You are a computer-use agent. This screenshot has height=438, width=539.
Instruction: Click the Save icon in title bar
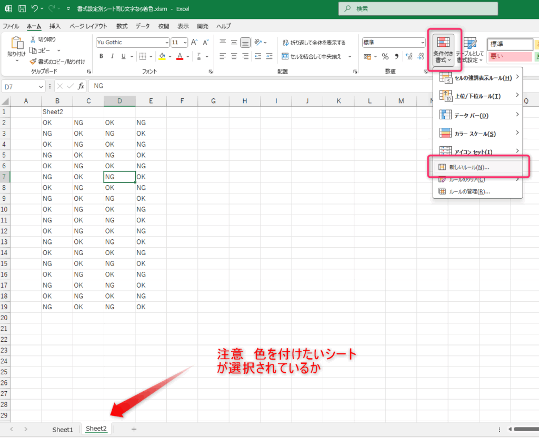(22, 9)
